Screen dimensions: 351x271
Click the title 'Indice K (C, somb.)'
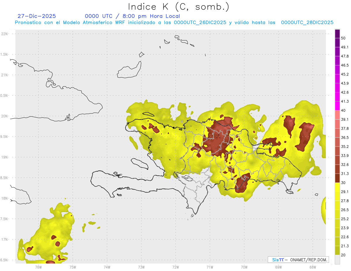click(x=179, y=7)
